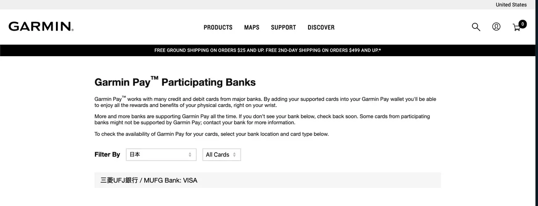Image resolution: width=538 pixels, height=206 pixels.
Task: Click the arrows on the 日本 selector
Action: click(190, 154)
